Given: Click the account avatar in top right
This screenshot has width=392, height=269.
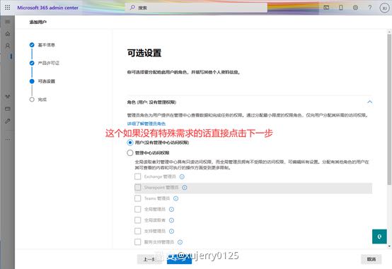Looking at the screenshot, I should (384, 8).
